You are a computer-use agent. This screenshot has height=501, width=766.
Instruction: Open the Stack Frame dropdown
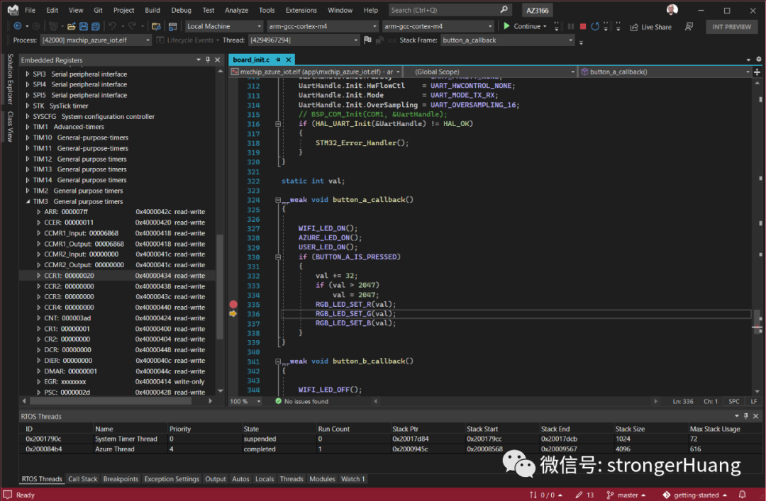tap(570, 40)
